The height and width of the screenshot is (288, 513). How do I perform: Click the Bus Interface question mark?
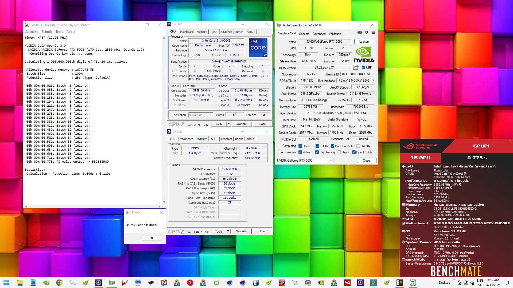pyautogui.click(x=373, y=81)
